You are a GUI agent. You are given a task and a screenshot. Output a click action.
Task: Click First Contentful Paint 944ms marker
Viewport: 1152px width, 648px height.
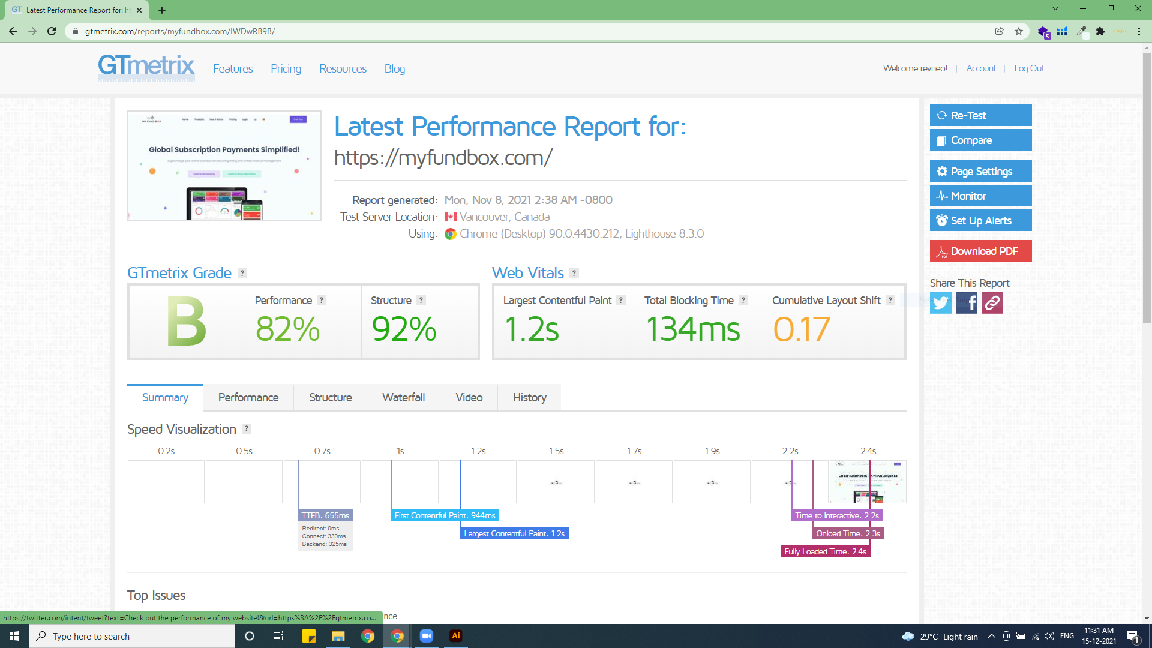pyautogui.click(x=445, y=515)
